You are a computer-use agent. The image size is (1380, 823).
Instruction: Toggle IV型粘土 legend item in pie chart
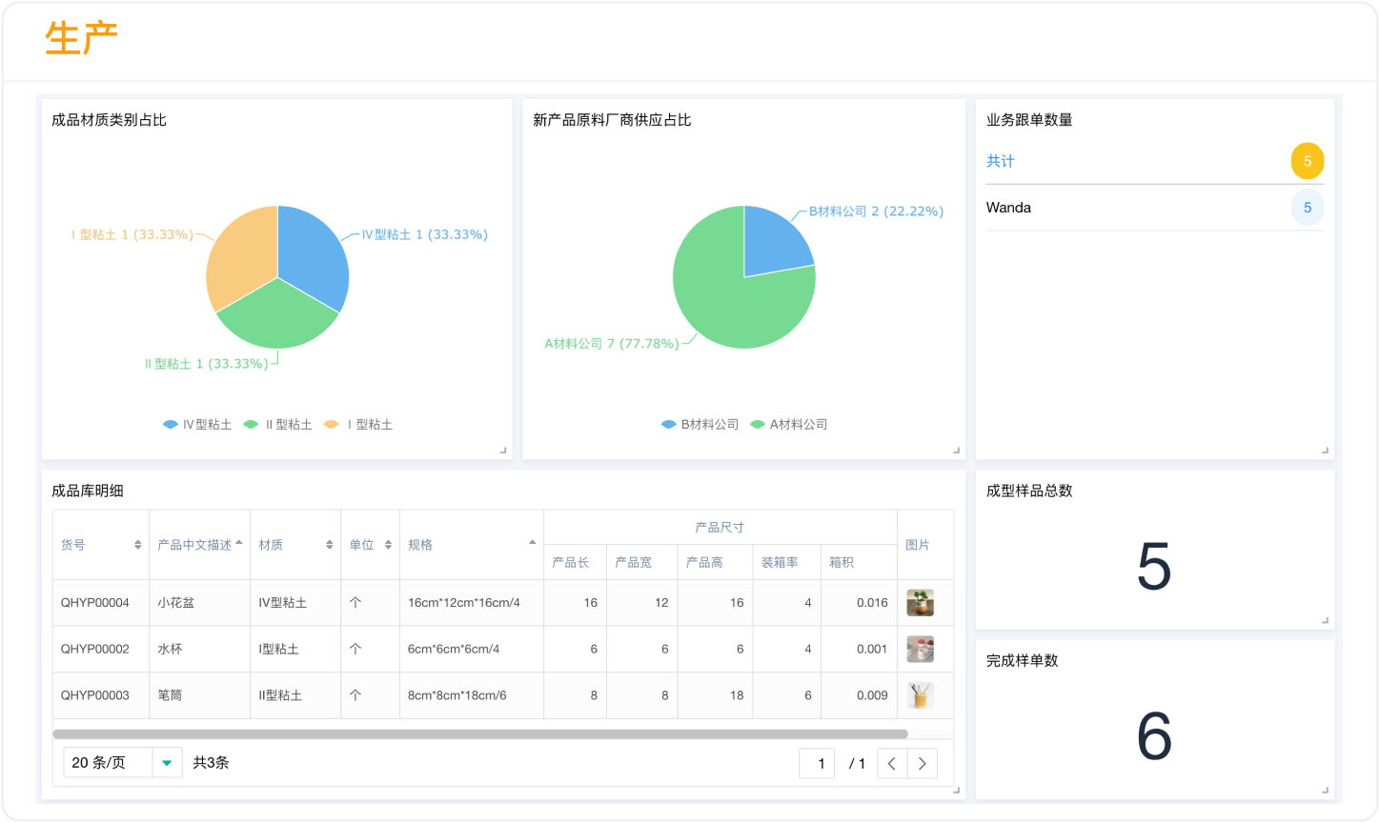197,425
